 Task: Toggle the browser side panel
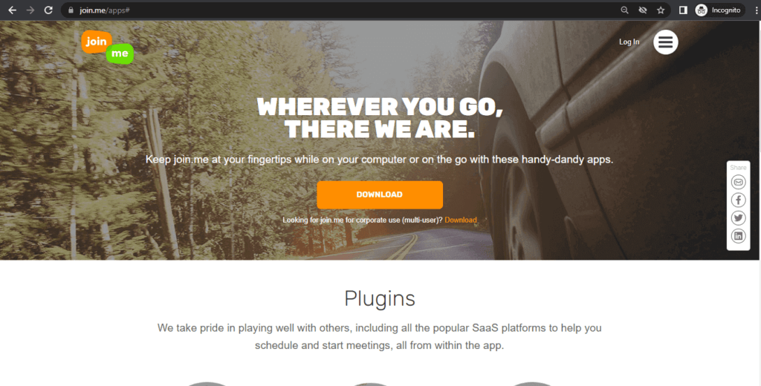point(683,10)
